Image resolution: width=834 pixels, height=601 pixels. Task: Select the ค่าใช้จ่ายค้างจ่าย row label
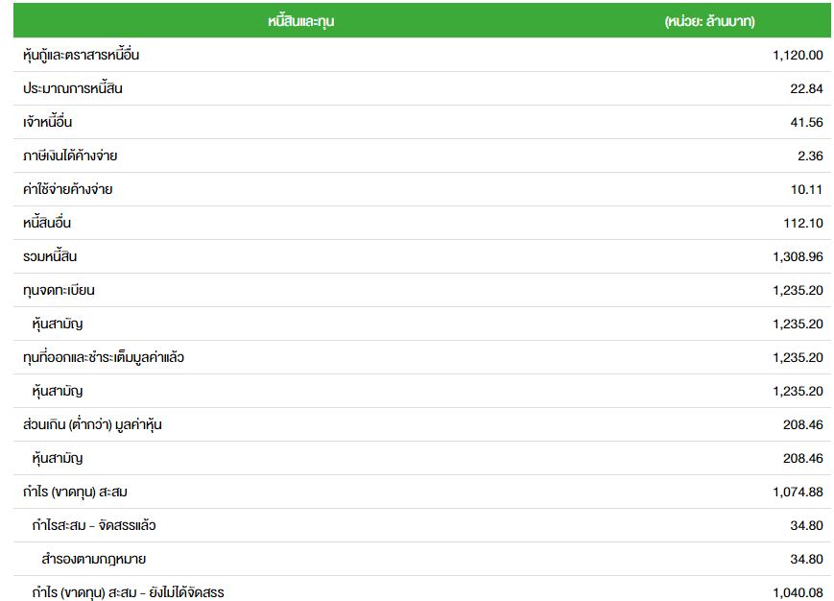pos(68,189)
